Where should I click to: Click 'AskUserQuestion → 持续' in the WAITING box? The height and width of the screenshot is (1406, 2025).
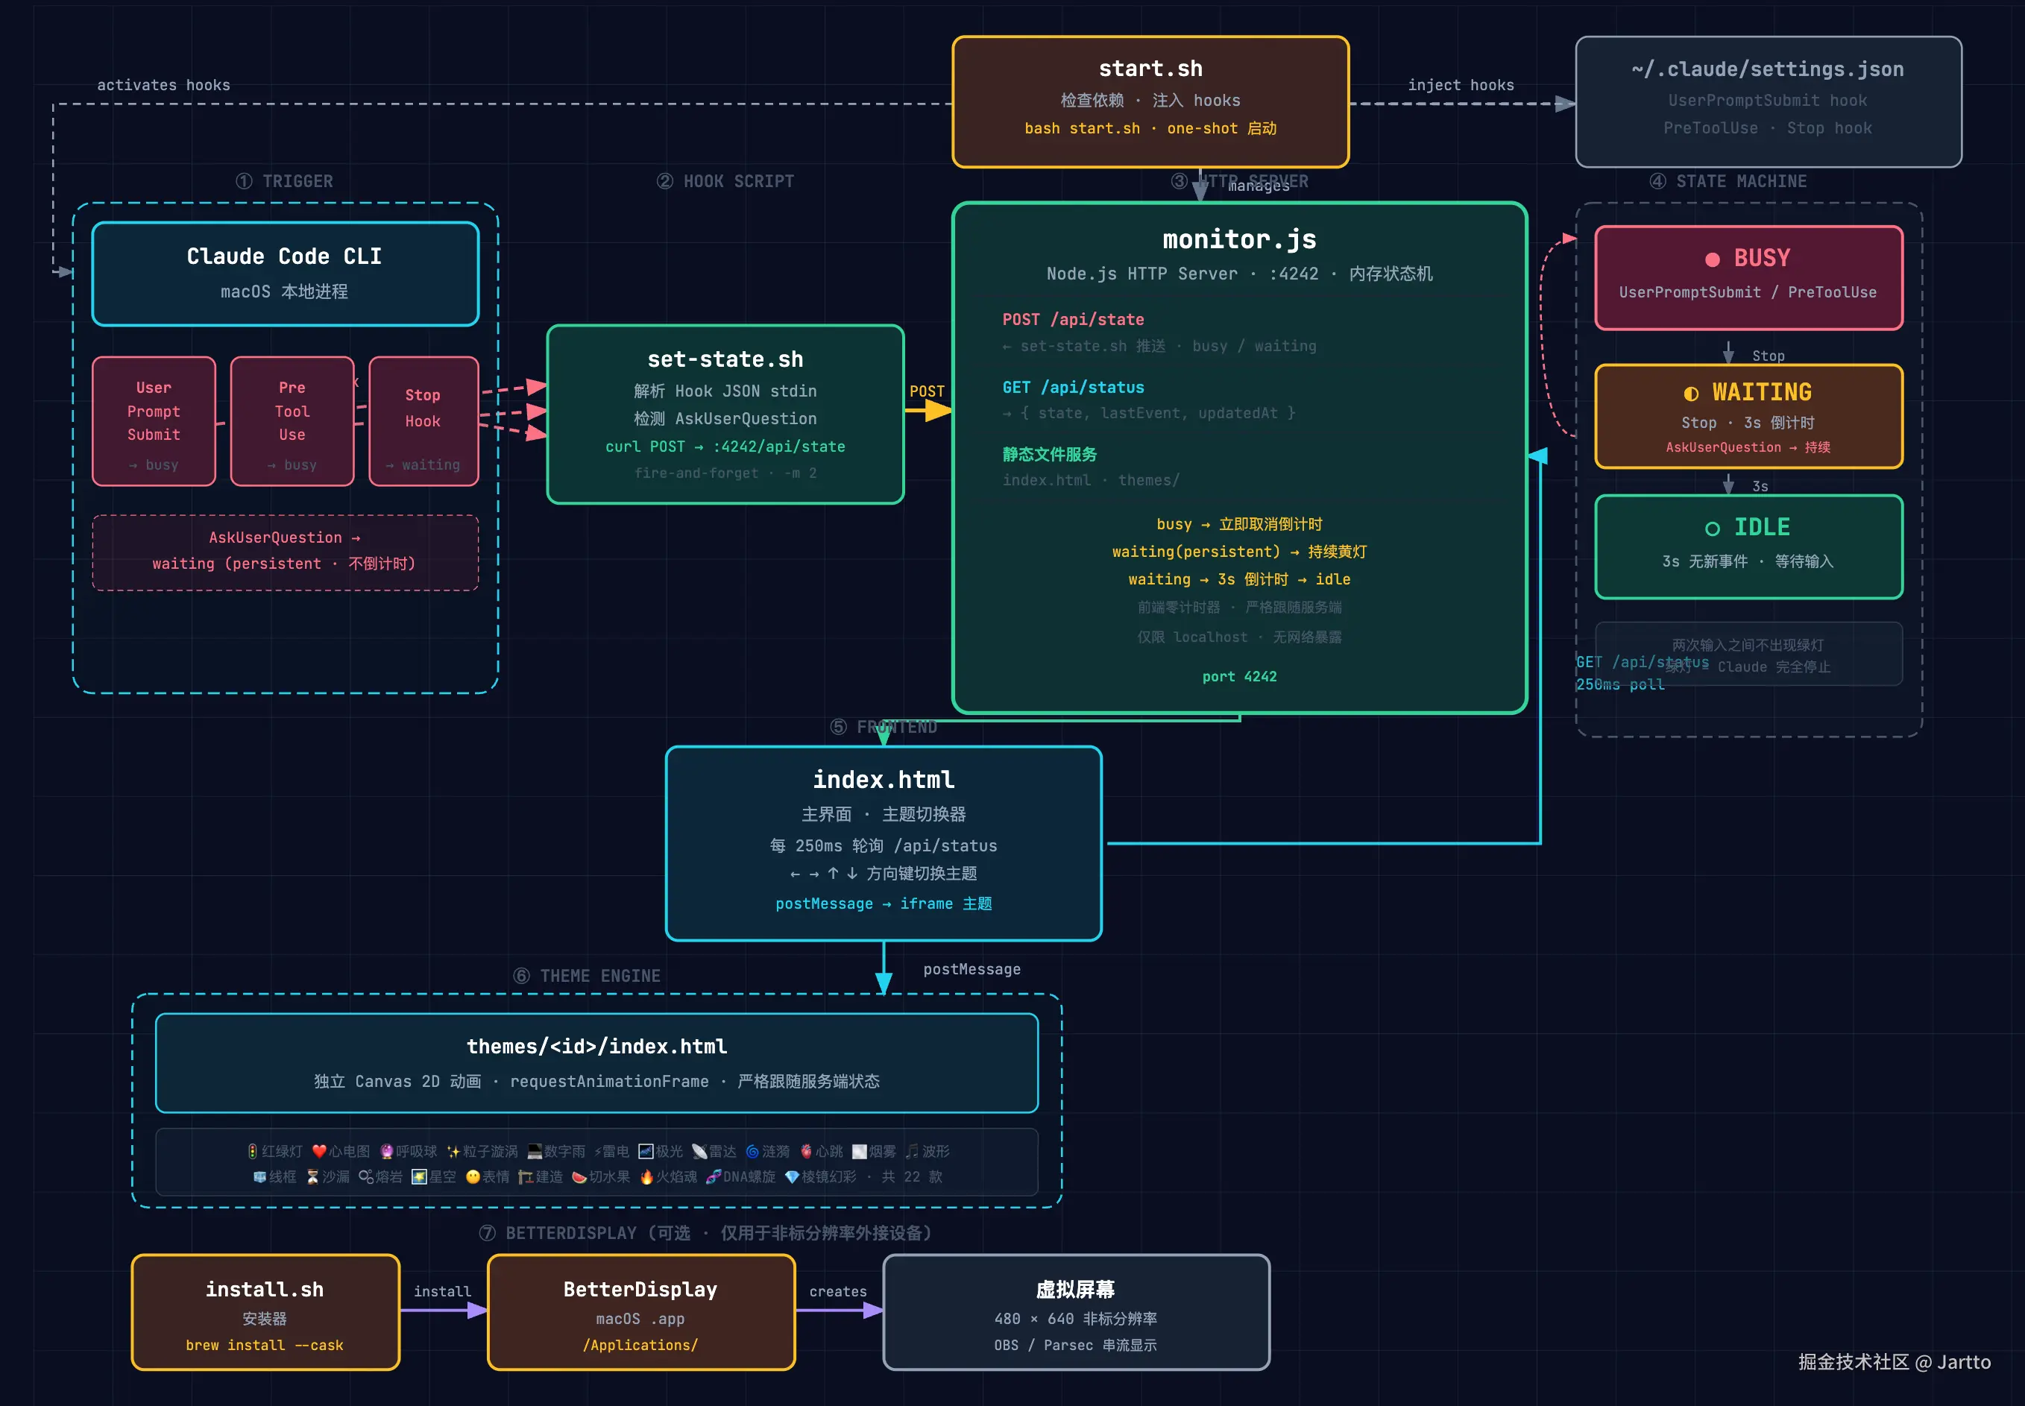pyautogui.click(x=1748, y=447)
